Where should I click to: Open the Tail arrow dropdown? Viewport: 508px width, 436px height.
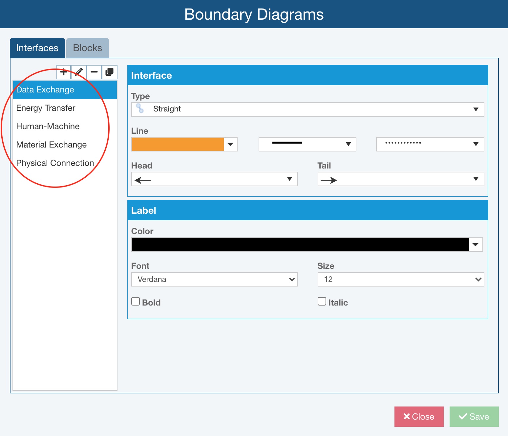pos(401,179)
